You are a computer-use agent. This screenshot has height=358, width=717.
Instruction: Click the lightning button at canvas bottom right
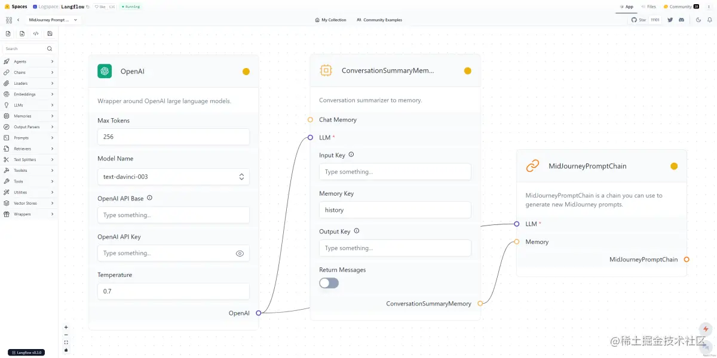click(x=706, y=329)
